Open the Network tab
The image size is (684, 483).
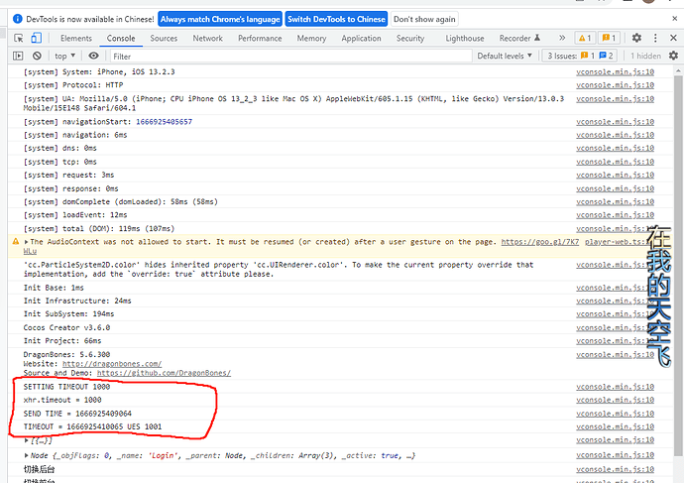pos(207,39)
